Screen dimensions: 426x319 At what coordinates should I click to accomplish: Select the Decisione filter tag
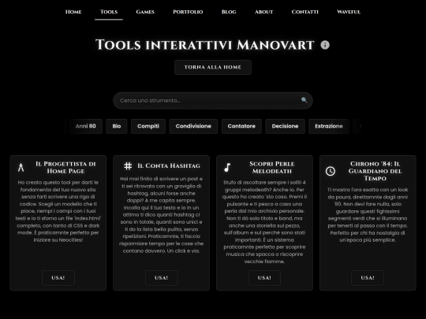[x=285, y=126]
